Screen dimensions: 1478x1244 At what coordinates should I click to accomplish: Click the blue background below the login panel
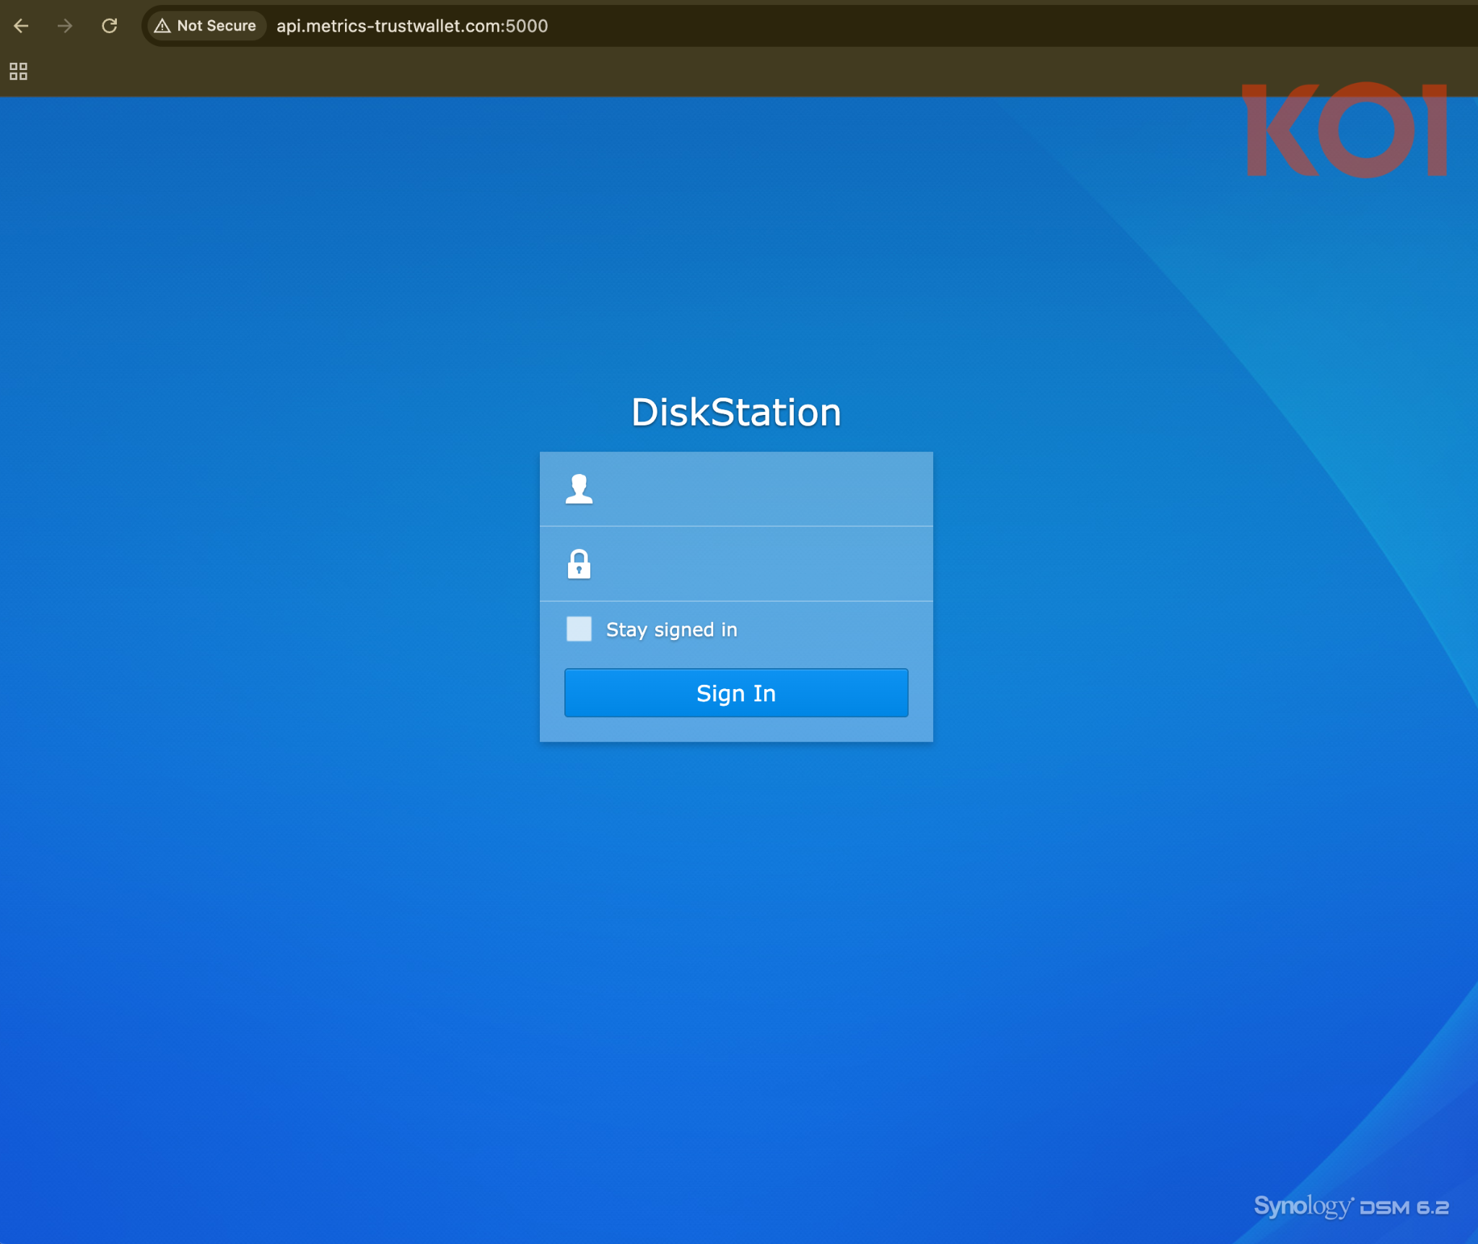tap(736, 938)
